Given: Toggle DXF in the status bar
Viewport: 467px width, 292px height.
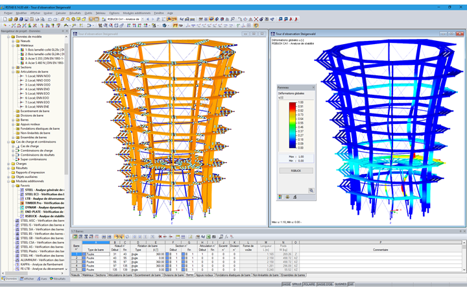Looking at the screenshot, I should pos(351,284).
